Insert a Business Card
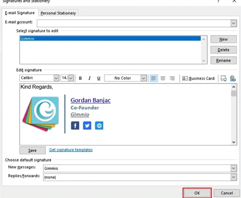 [198, 78]
